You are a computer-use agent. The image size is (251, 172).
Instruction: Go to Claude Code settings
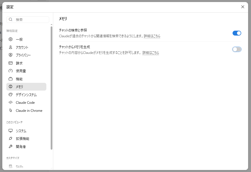[26, 102]
